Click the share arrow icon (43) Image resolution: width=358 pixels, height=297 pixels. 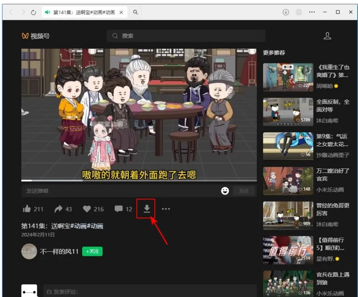click(58, 209)
